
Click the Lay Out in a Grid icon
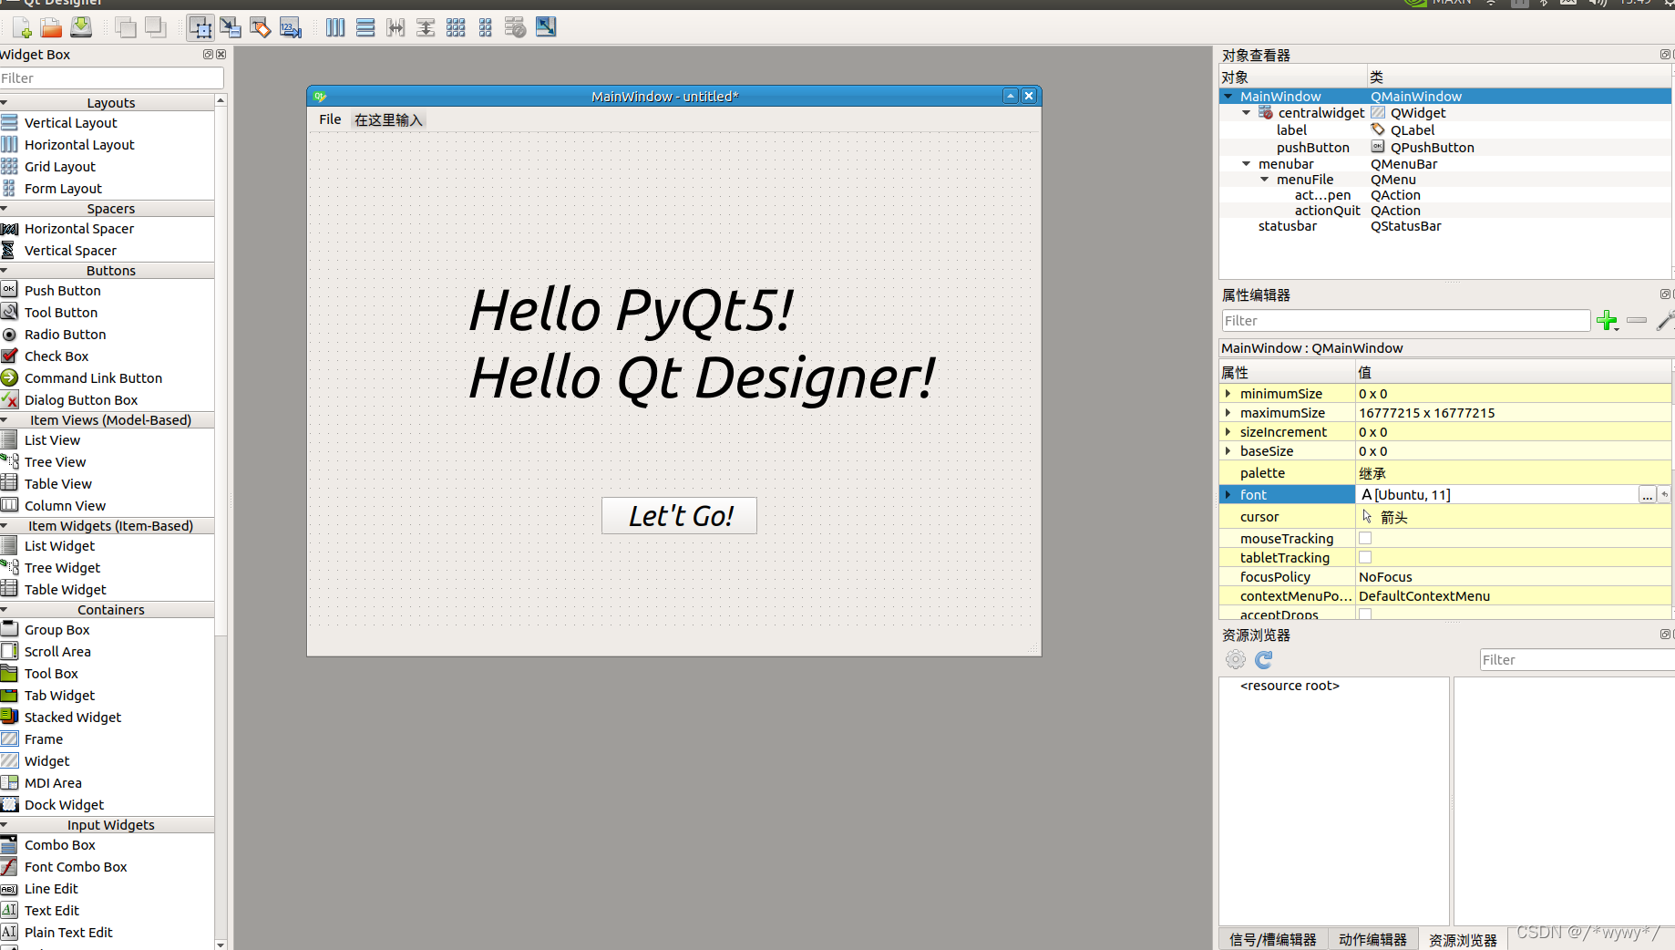[x=455, y=27]
